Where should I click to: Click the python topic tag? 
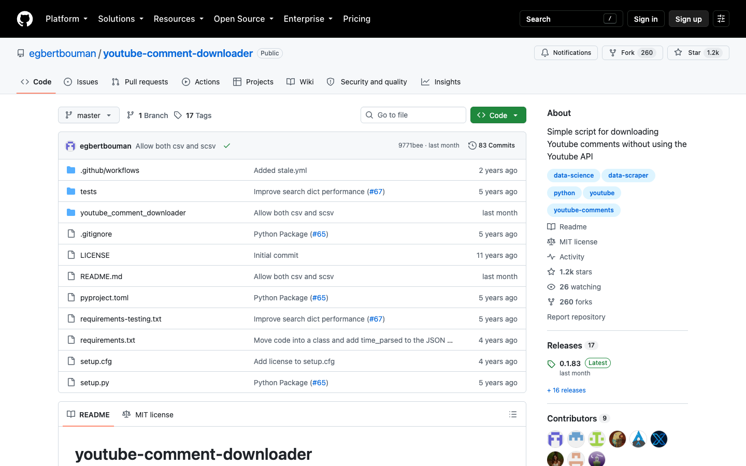coord(564,193)
